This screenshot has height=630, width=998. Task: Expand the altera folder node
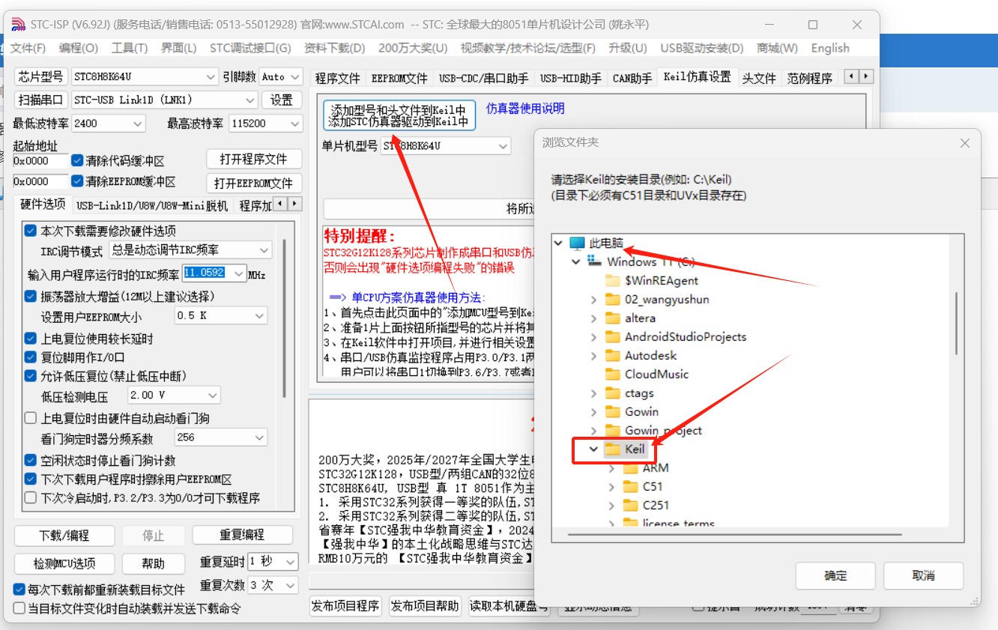point(593,318)
